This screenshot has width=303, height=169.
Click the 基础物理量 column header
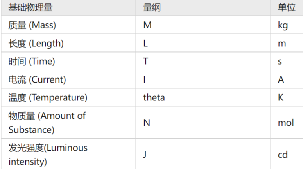(30, 7)
